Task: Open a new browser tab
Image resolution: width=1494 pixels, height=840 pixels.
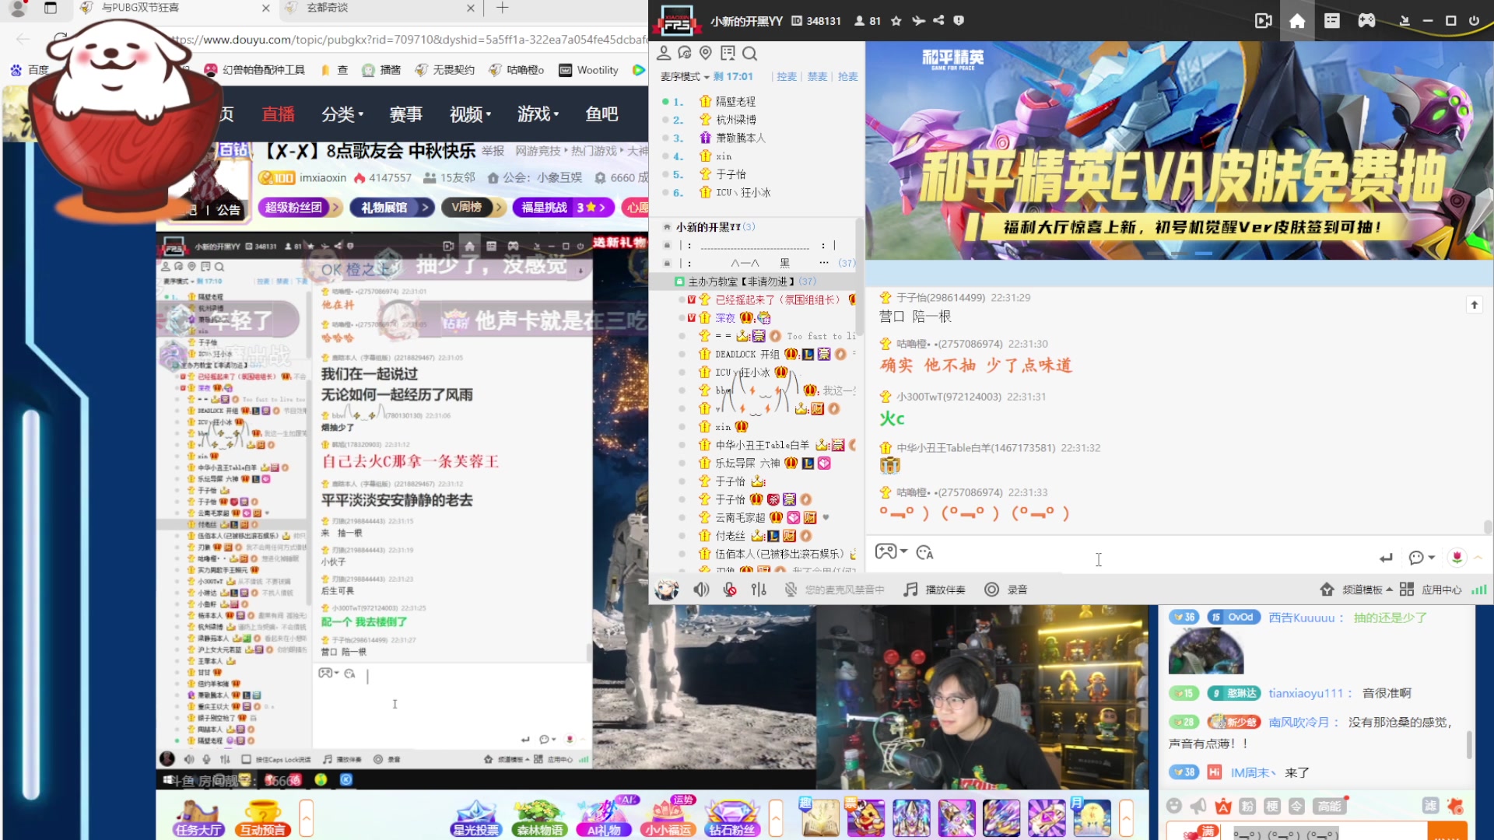Action: tap(502, 8)
